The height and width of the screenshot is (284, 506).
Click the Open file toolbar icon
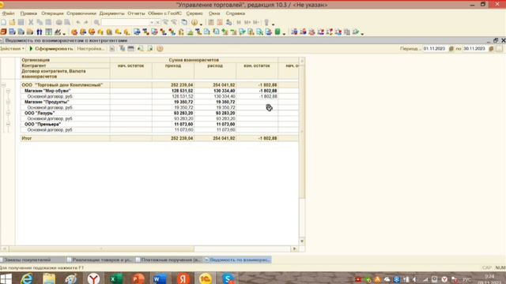(x=13, y=22)
